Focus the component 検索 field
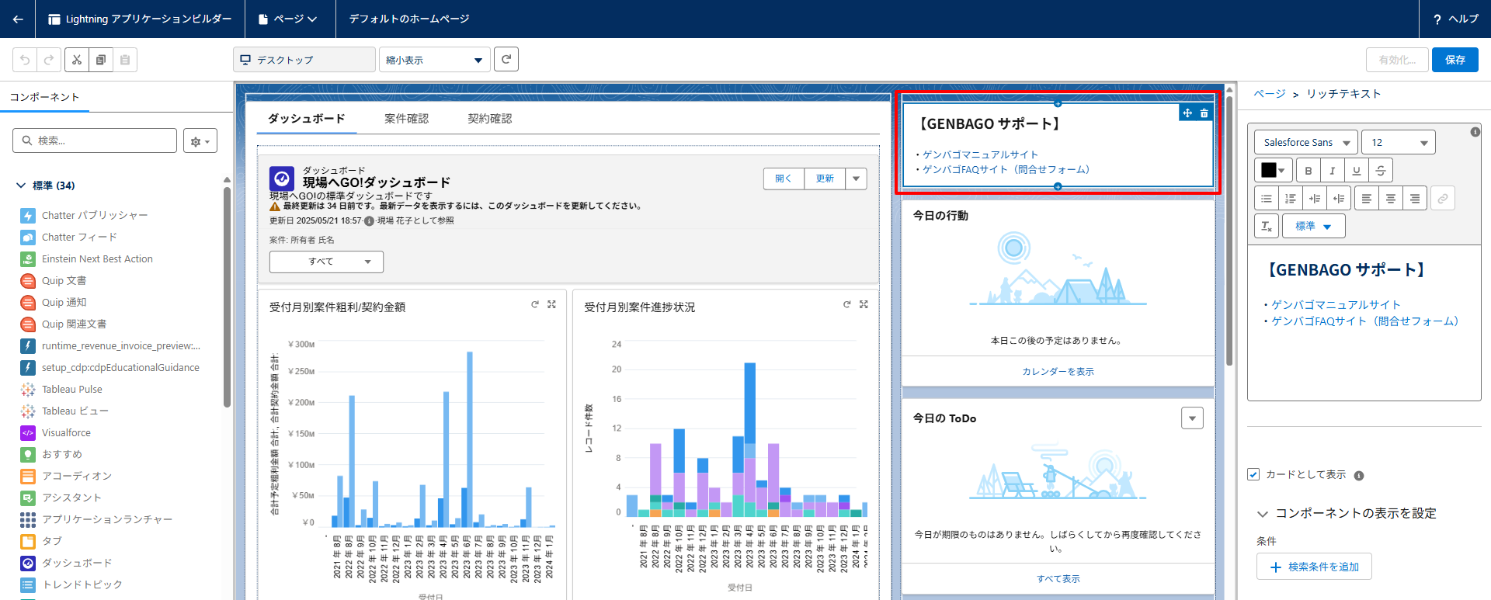Image resolution: width=1491 pixels, height=600 pixels. tap(95, 140)
